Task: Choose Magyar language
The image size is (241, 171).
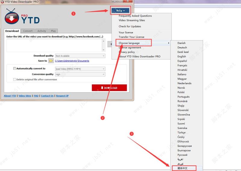Action: coord(186,79)
